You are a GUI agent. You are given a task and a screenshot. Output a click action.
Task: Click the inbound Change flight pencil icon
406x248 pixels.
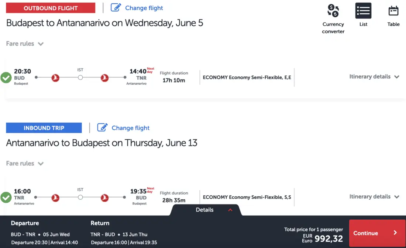pyautogui.click(x=102, y=128)
